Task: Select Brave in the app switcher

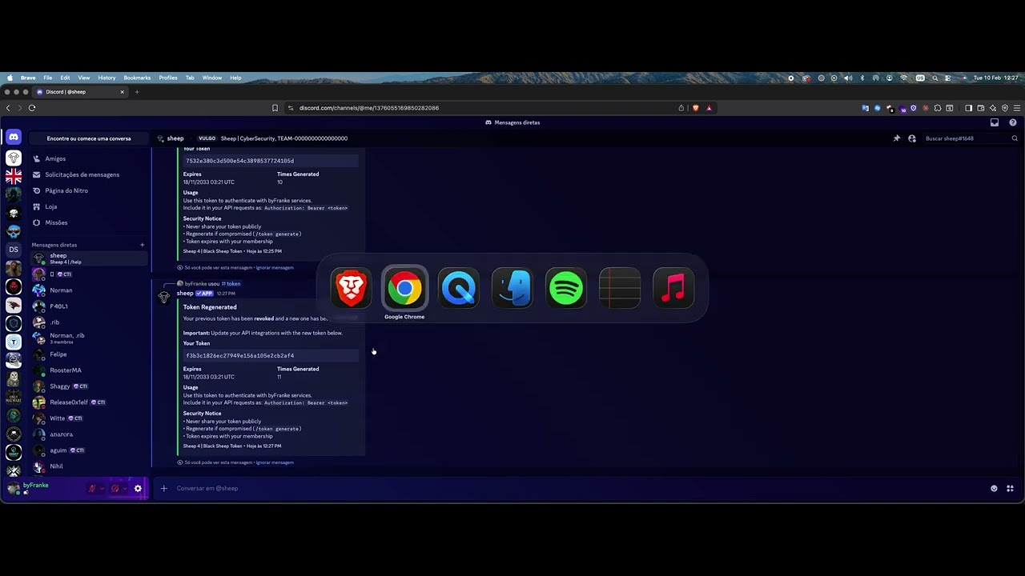Action: (351, 288)
